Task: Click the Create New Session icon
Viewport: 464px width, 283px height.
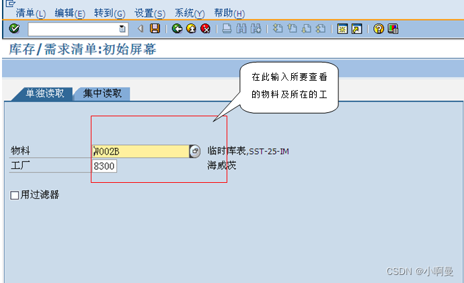Action: (x=342, y=29)
